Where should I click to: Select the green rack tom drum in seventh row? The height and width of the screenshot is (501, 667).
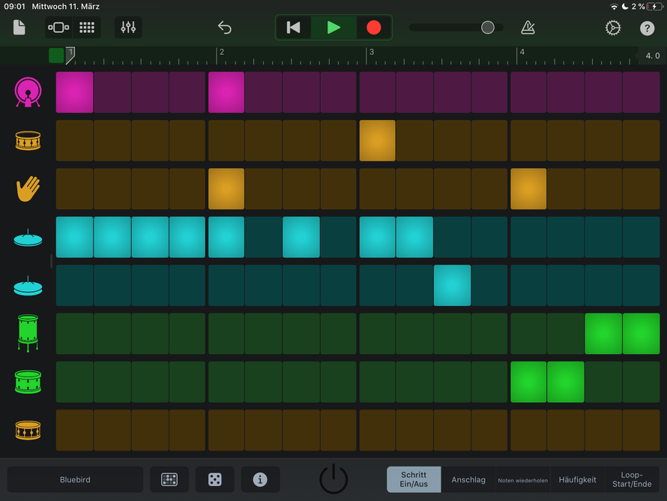[28, 382]
